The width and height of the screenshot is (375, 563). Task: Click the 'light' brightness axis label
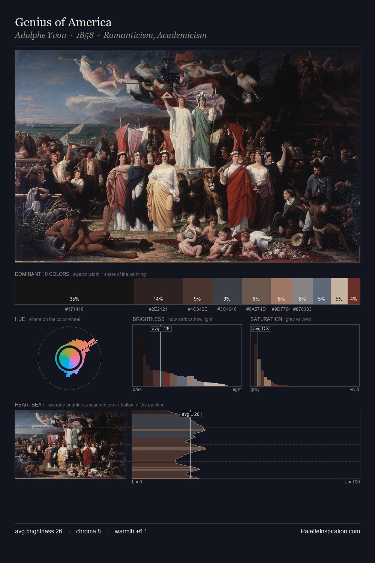[x=237, y=390]
